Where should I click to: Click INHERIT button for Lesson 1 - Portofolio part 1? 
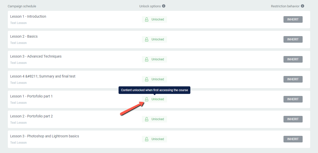pyautogui.click(x=293, y=99)
